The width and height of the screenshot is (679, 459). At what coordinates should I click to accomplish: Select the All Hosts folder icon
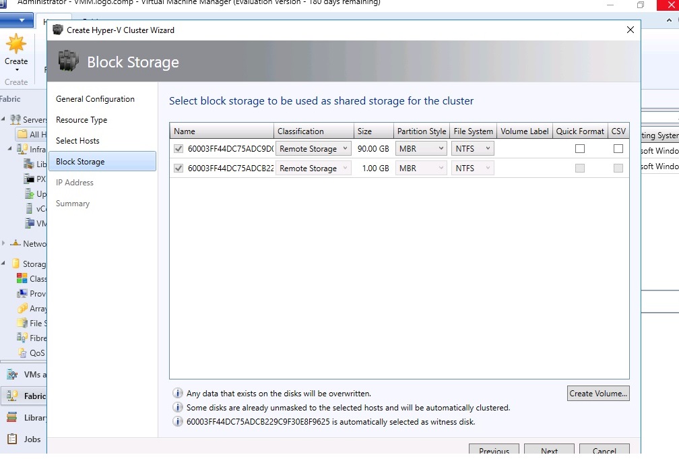coord(22,134)
